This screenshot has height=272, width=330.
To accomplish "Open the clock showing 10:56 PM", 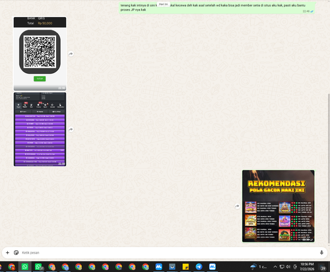I will coord(307,267).
